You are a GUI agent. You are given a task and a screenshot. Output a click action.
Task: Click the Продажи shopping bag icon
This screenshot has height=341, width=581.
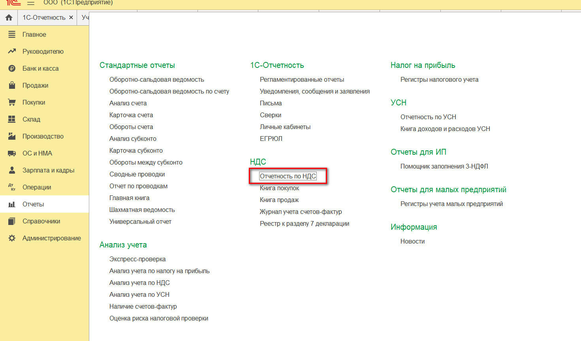[x=12, y=85]
